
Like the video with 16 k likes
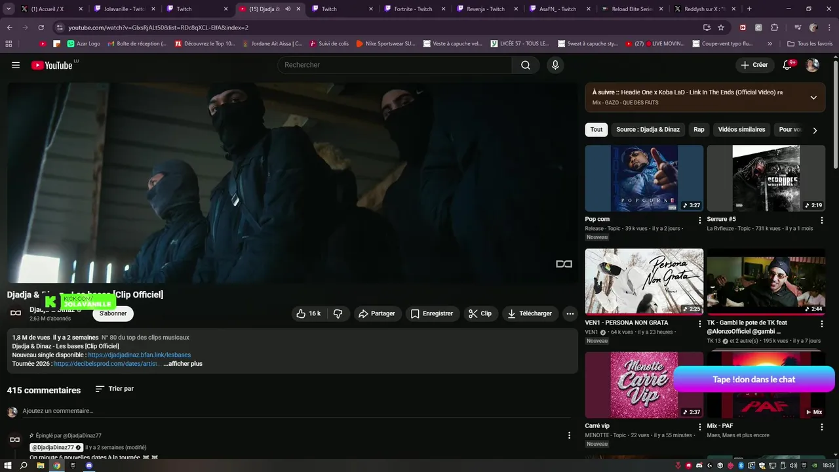point(308,313)
